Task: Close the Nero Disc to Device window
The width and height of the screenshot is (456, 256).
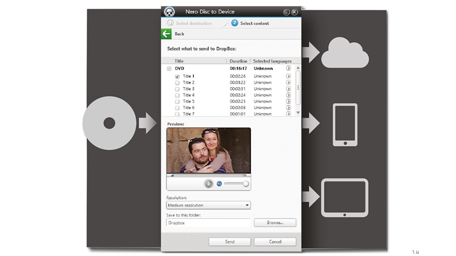Action: [x=294, y=12]
